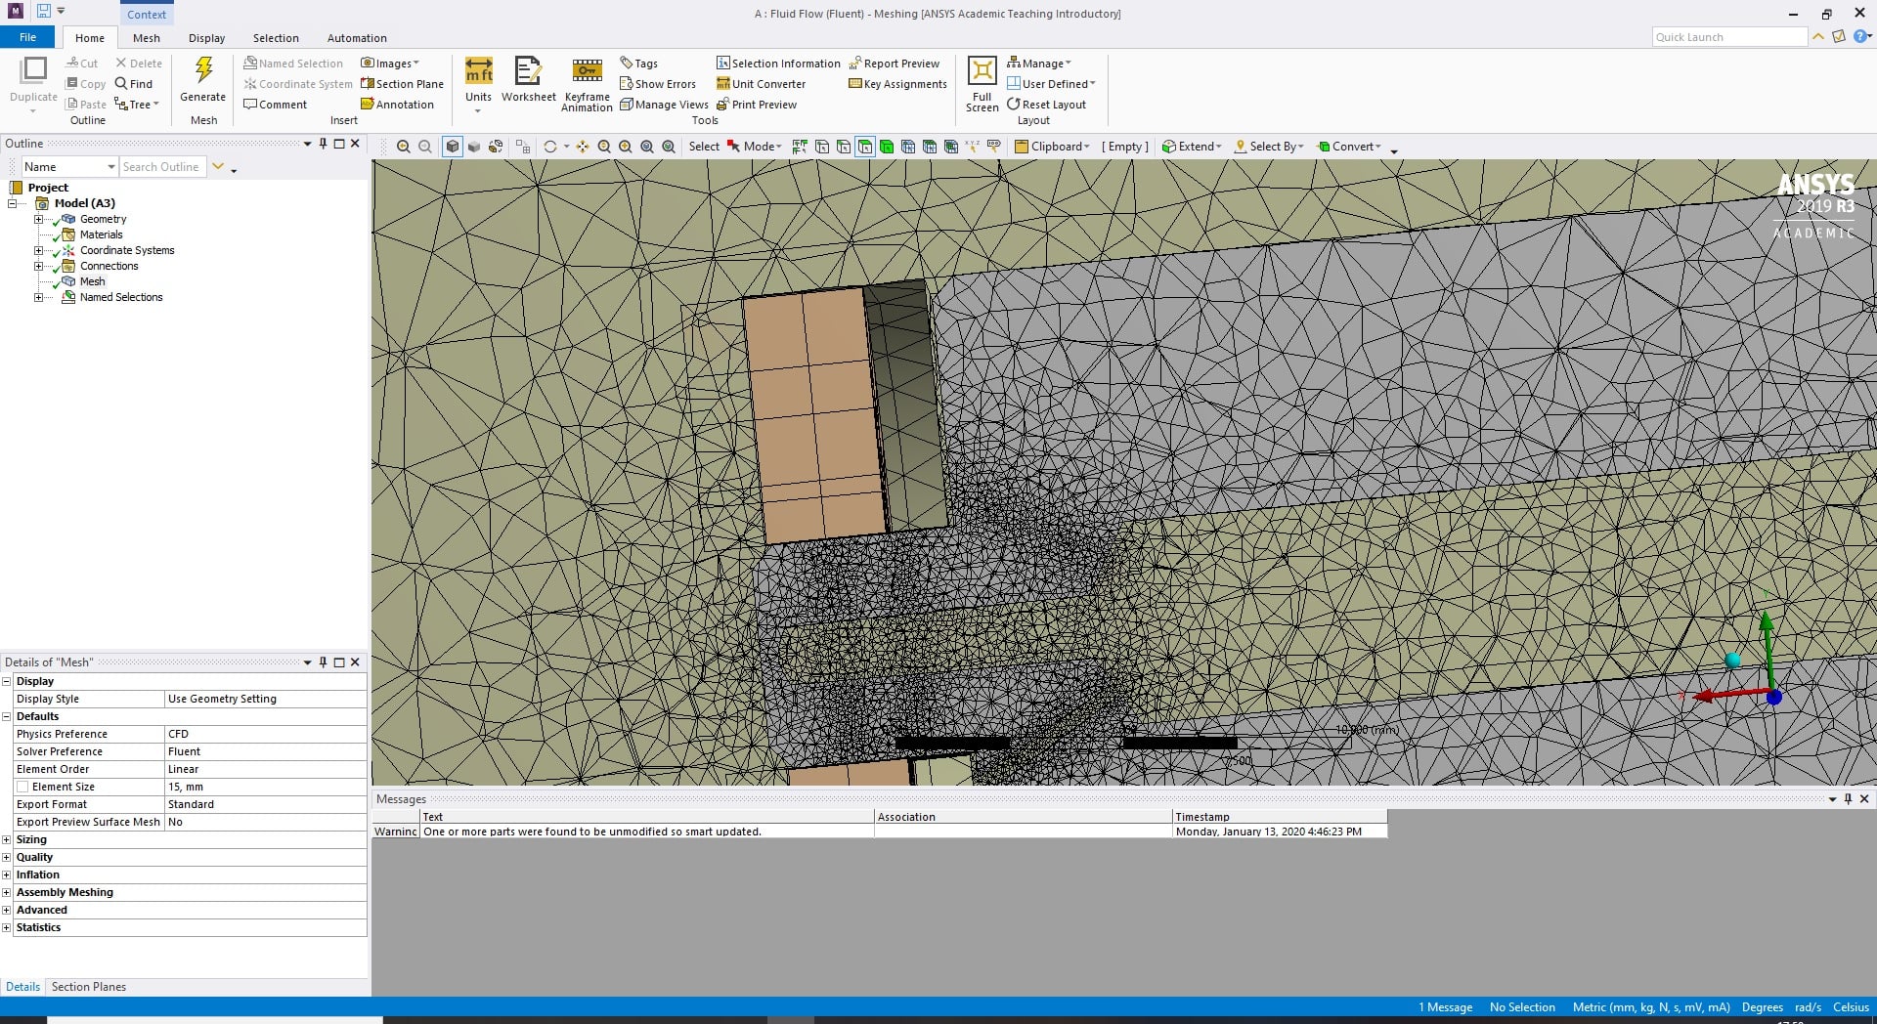Click the Full Screen icon

[982, 71]
